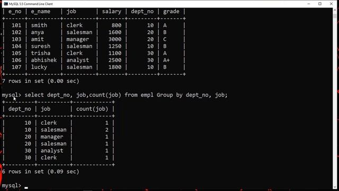
Task: Click the scrollbar down arrow
Action: click(x=335, y=187)
